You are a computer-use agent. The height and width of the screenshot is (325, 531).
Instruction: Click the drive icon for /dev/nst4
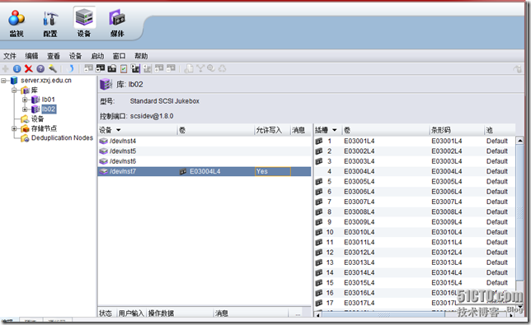tap(104, 142)
